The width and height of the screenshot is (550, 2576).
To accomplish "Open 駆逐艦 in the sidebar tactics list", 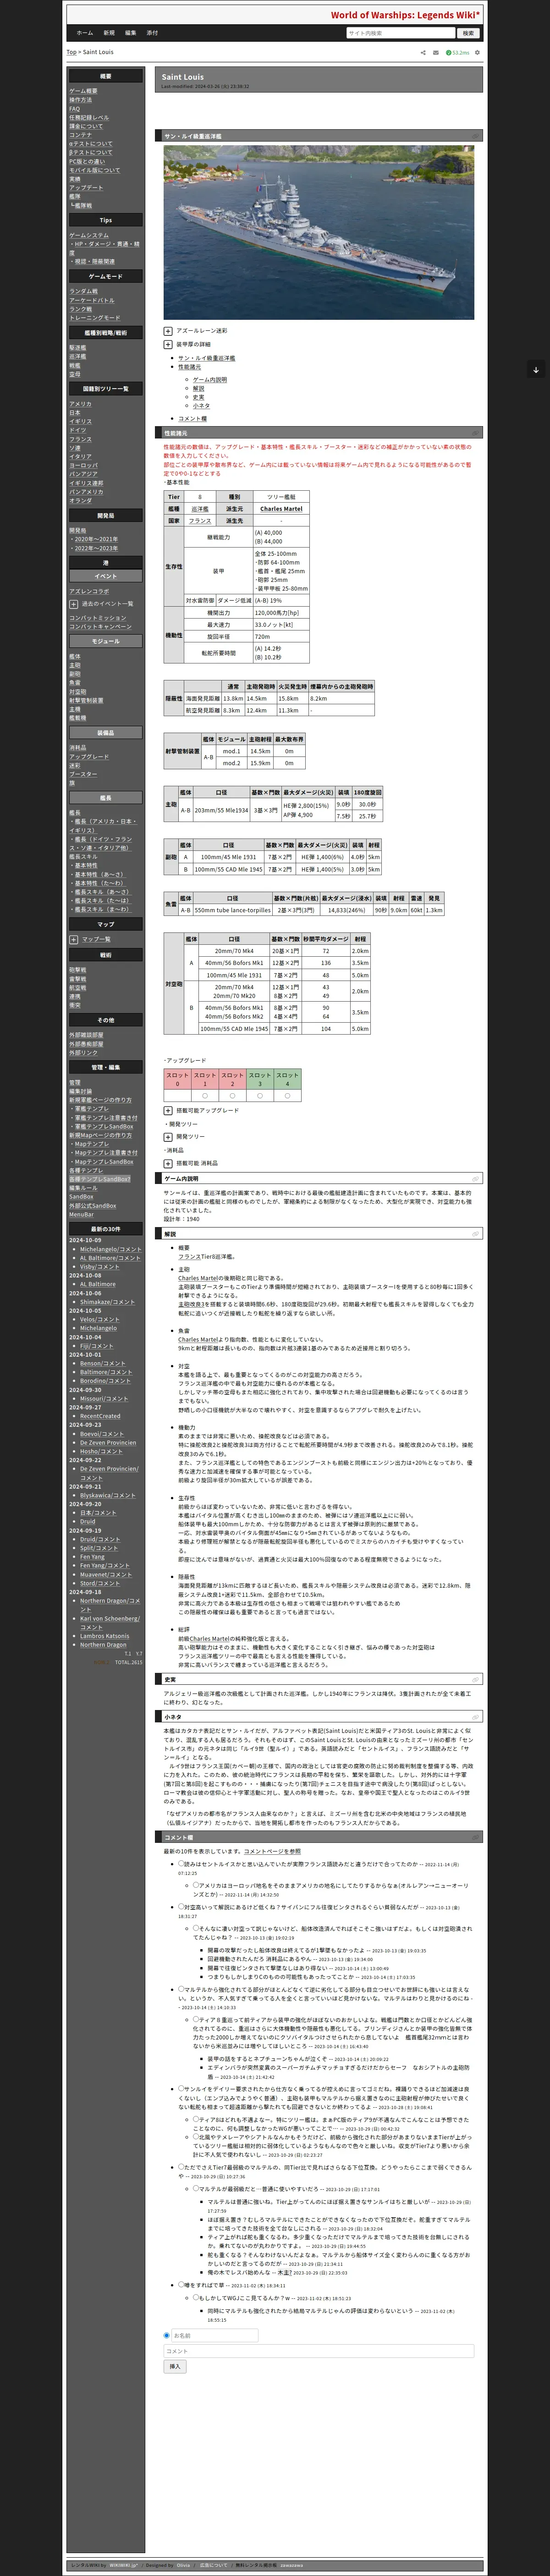I will point(77,348).
